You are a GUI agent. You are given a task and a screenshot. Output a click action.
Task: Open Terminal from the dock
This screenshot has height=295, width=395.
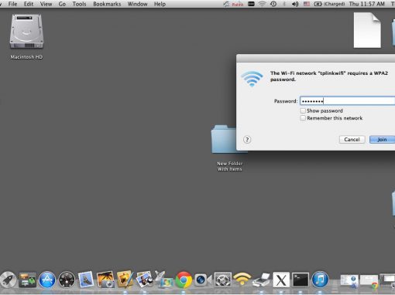301,280
